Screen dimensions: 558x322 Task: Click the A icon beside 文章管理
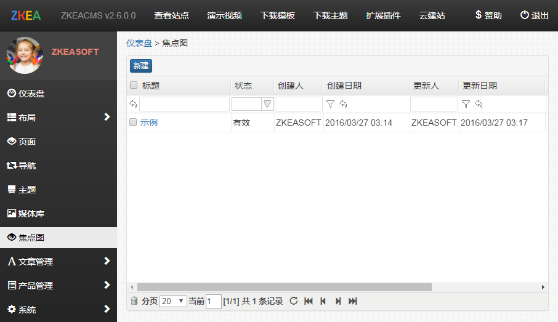point(12,262)
